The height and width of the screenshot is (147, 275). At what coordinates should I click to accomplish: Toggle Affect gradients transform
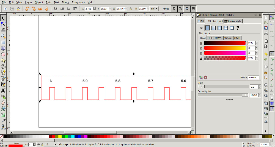pyautogui.click(x=187, y=9)
